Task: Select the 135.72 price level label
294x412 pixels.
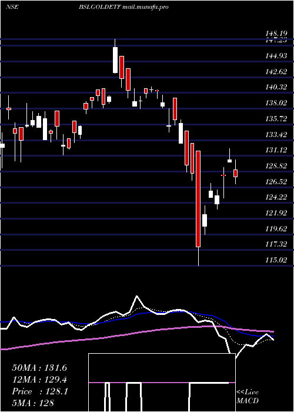Action: click(x=276, y=119)
